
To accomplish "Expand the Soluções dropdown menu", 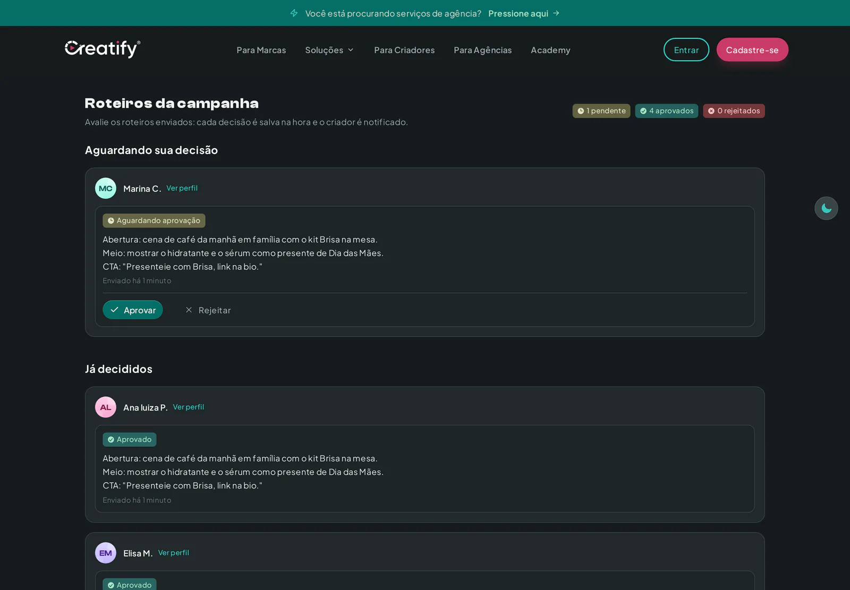I will pyautogui.click(x=329, y=50).
